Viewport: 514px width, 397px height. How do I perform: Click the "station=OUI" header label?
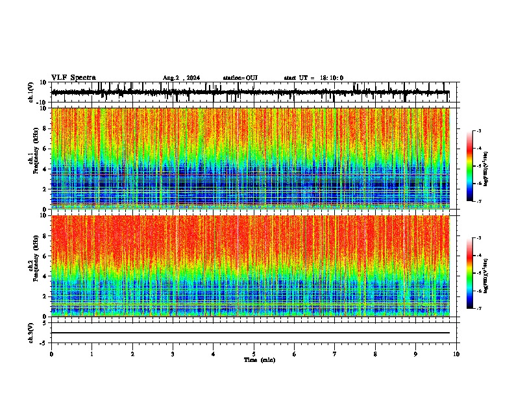point(240,78)
